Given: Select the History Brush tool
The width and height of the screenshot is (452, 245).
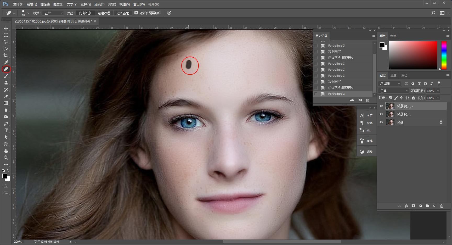Looking at the screenshot, I should click(x=6, y=90).
